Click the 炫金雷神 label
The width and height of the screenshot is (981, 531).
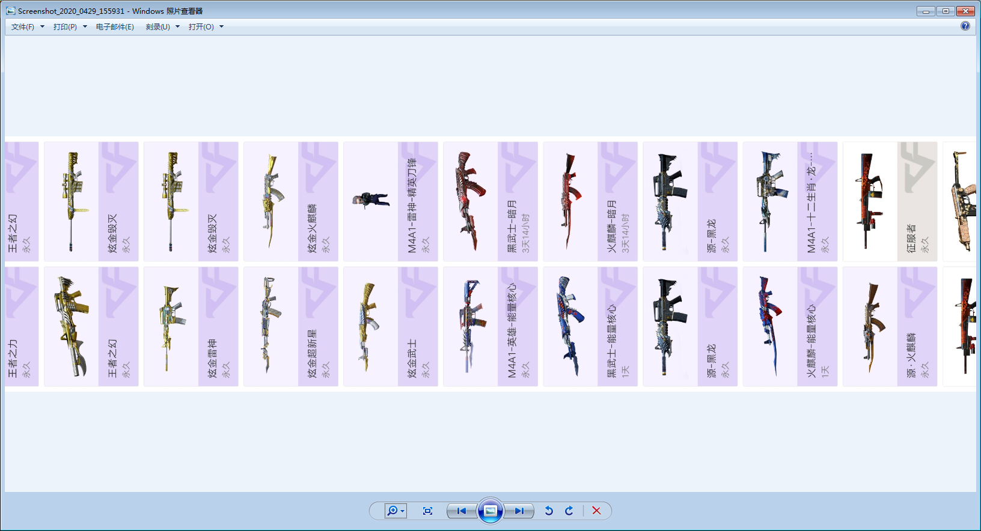click(212, 359)
